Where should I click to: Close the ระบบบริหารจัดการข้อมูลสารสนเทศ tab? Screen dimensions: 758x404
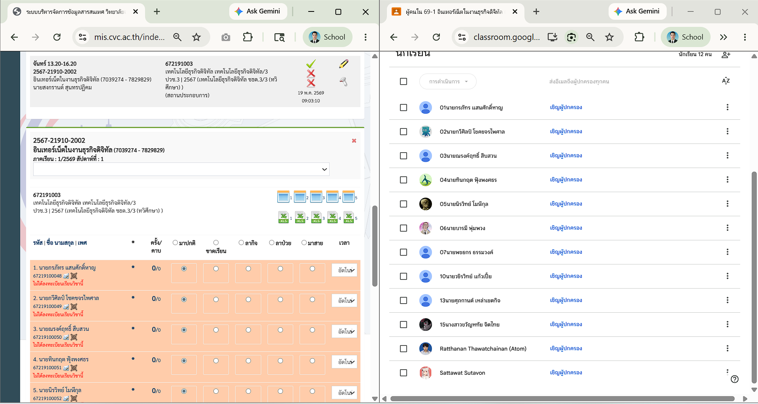pos(136,12)
